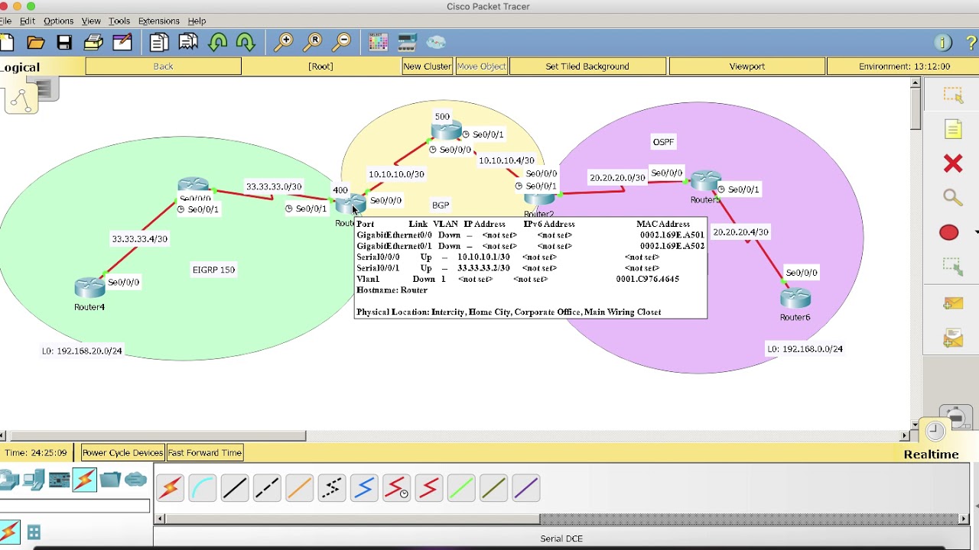Viewport: 979px width, 550px height.
Task: Select the Multiuser Connection cloud category
Action: click(x=135, y=480)
